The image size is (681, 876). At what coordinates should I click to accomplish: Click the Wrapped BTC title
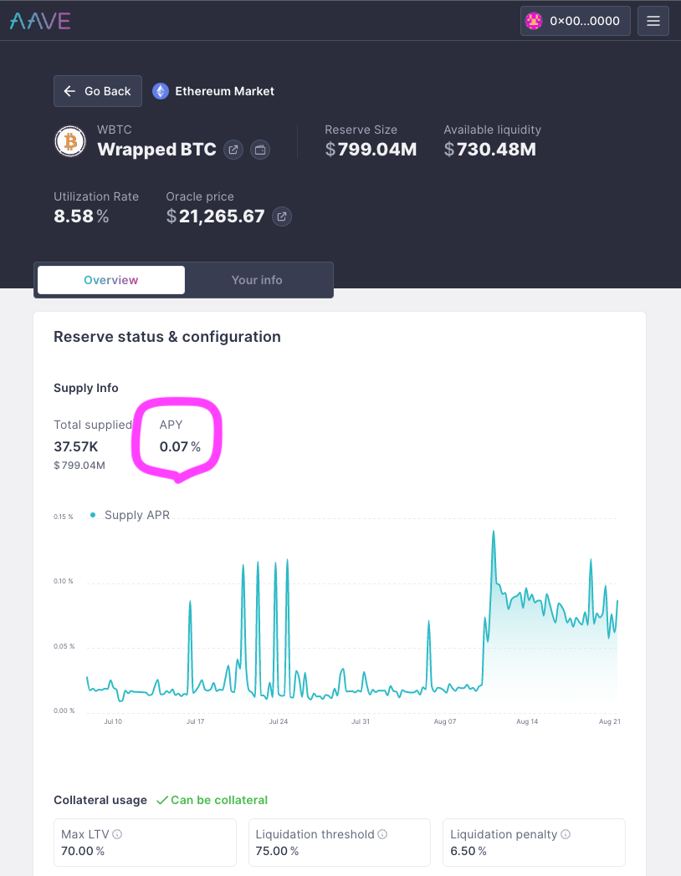coord(156,150)
